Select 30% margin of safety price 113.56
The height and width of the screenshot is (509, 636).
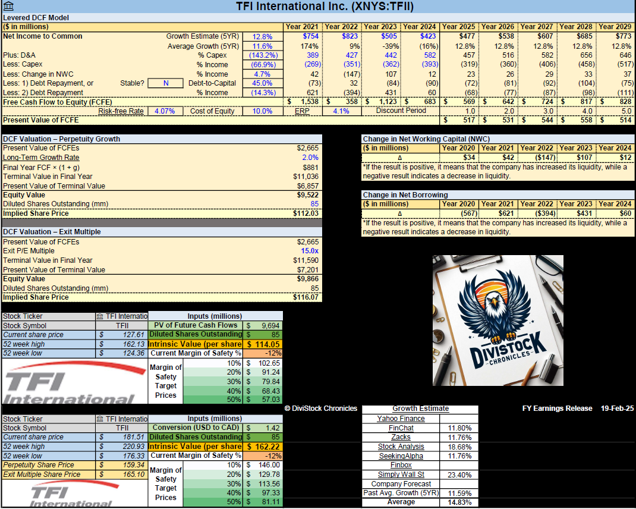(x=263, y=484)
